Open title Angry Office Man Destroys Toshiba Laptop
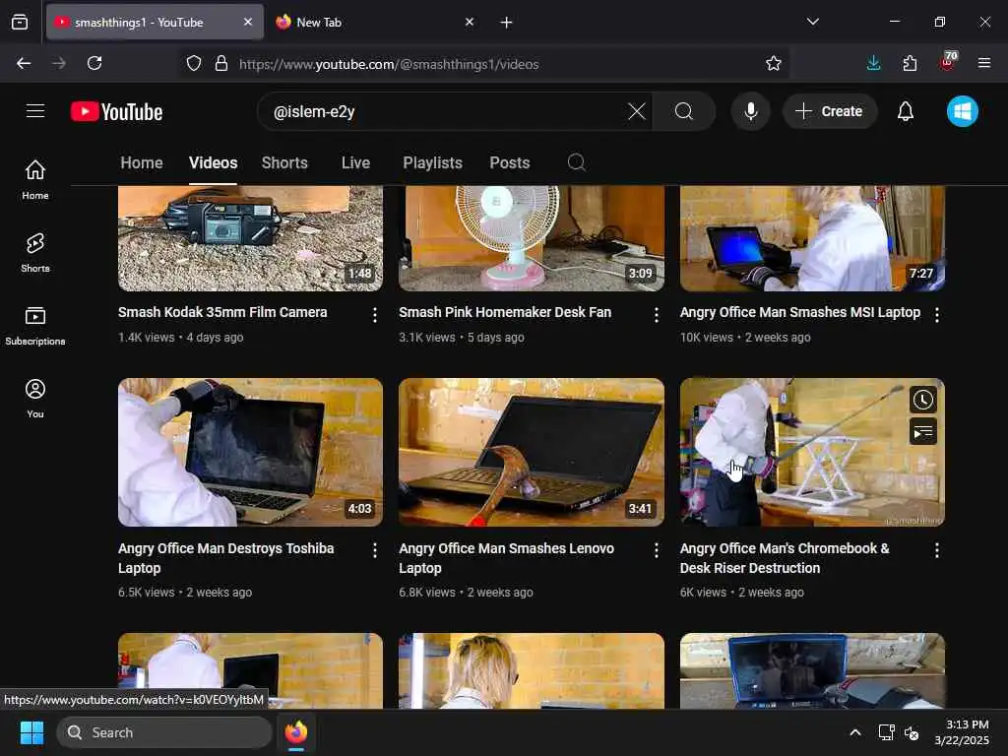Viewport: 1008px width, 756px height. pos(225,558)
